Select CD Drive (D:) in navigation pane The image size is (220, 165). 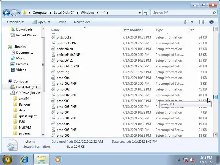[28, 93]
